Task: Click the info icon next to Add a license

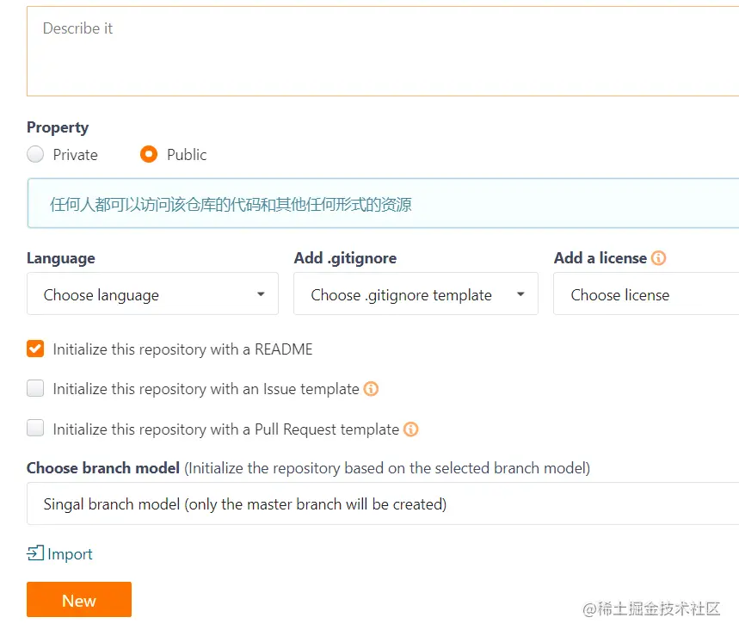Action: click(658, 258)
